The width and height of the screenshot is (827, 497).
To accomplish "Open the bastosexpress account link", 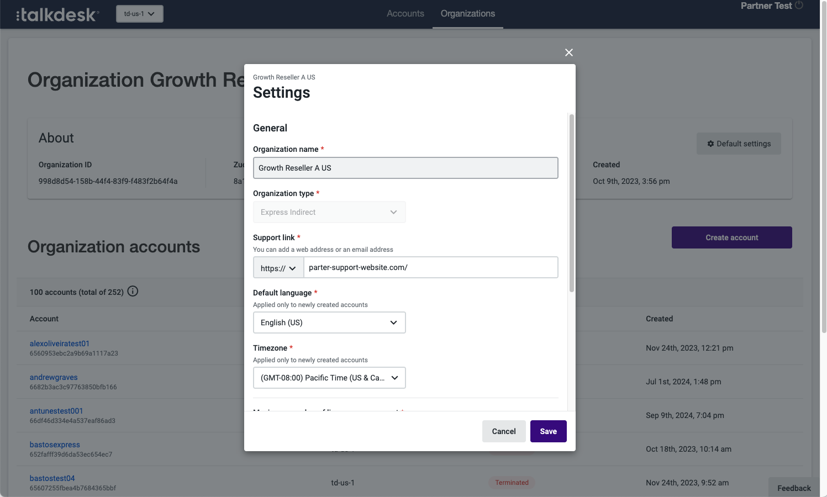I will (x=55, y=445).
